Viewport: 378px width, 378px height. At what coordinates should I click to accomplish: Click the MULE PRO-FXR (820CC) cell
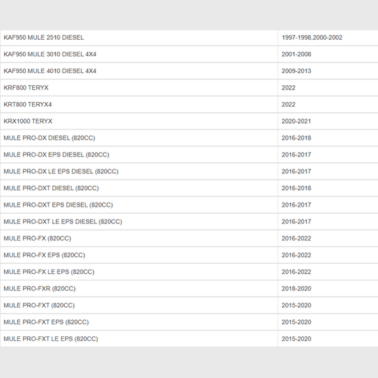tap(139, 288)
